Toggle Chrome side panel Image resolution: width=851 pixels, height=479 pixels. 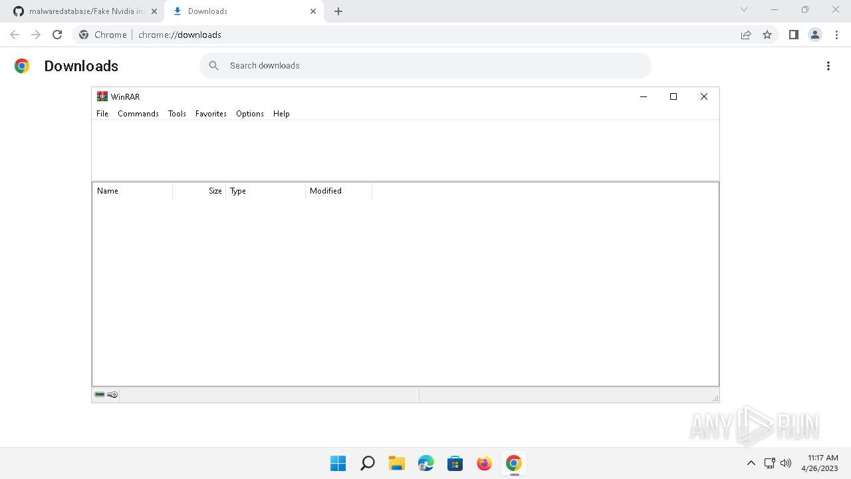coord(793,35)
